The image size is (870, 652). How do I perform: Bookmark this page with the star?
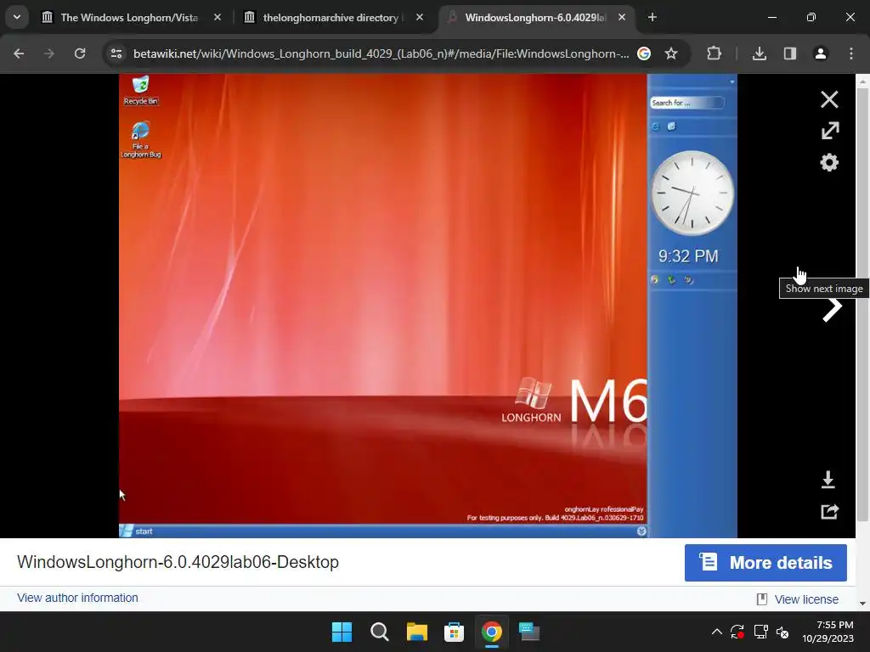pos(671,53)
